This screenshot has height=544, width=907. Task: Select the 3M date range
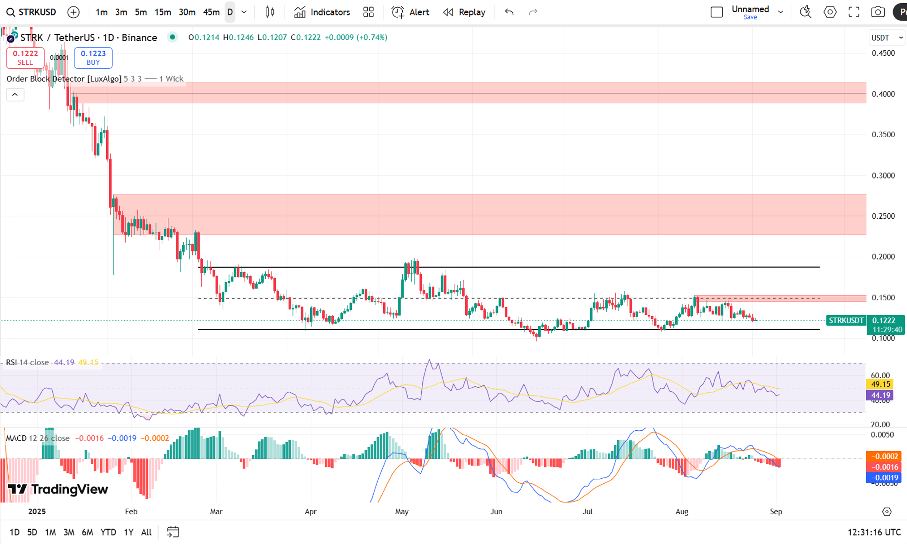coord(69,532)
